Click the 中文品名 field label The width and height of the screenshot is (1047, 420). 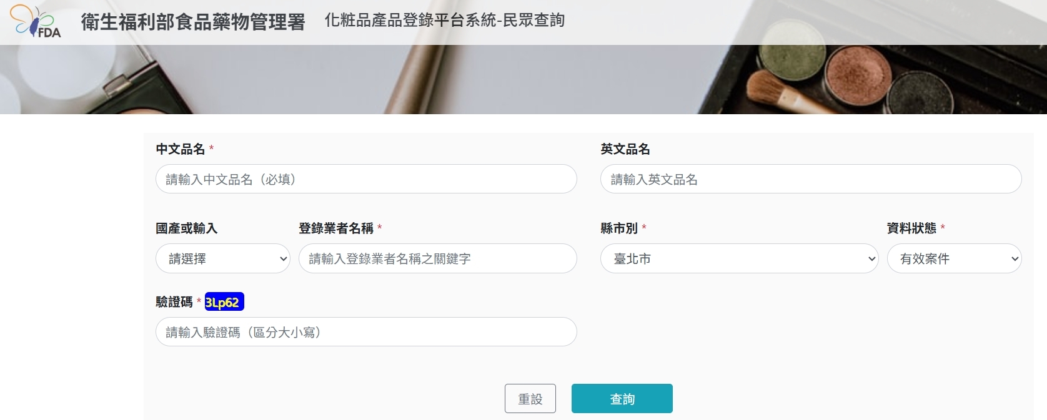[x=181, y=149]
